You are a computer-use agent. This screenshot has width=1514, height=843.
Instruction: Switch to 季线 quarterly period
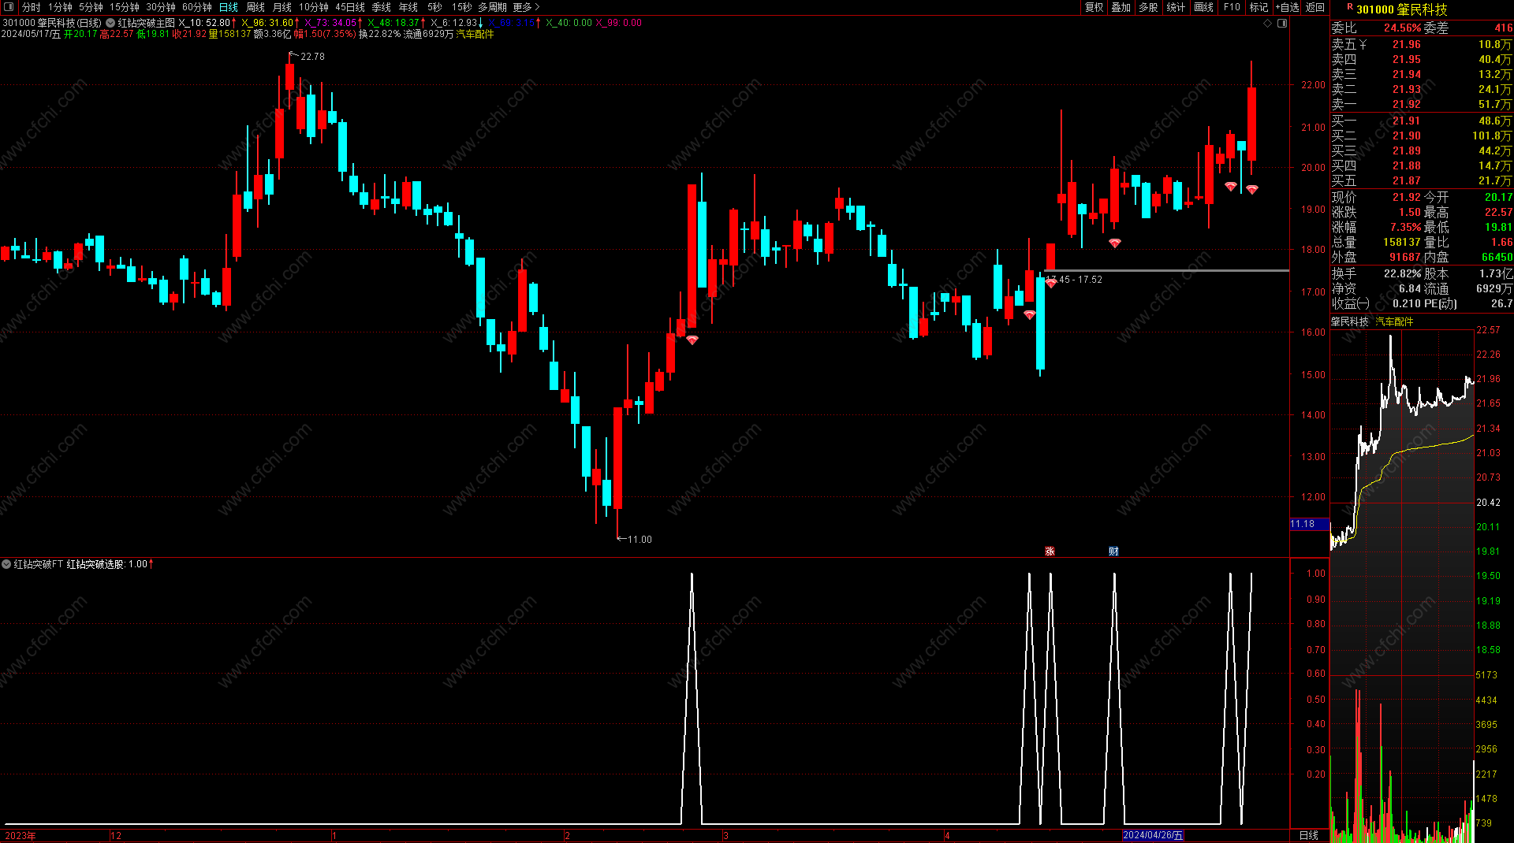tap(382, 7)
